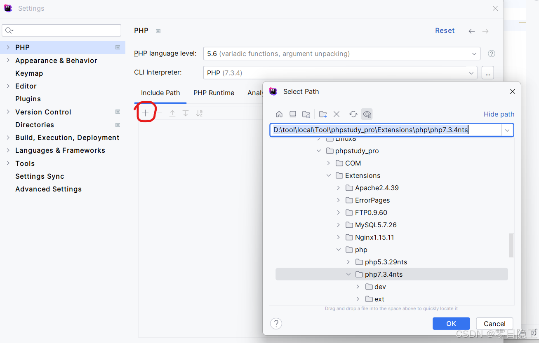Open PHP language level dropdown
Viewport: 539px width, 343px height.
point(474,54)
